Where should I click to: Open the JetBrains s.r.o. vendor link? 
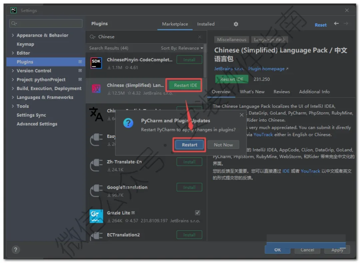click(x=229, y=69)
